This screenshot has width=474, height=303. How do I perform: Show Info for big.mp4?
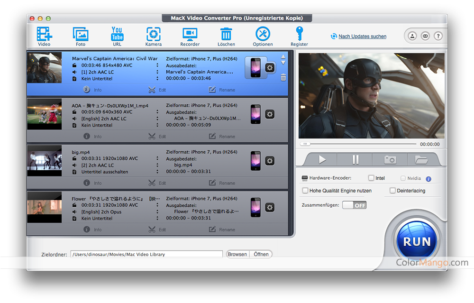(92, 183)
